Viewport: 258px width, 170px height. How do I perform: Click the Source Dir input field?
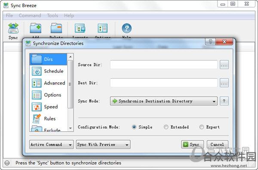point(164,65)
